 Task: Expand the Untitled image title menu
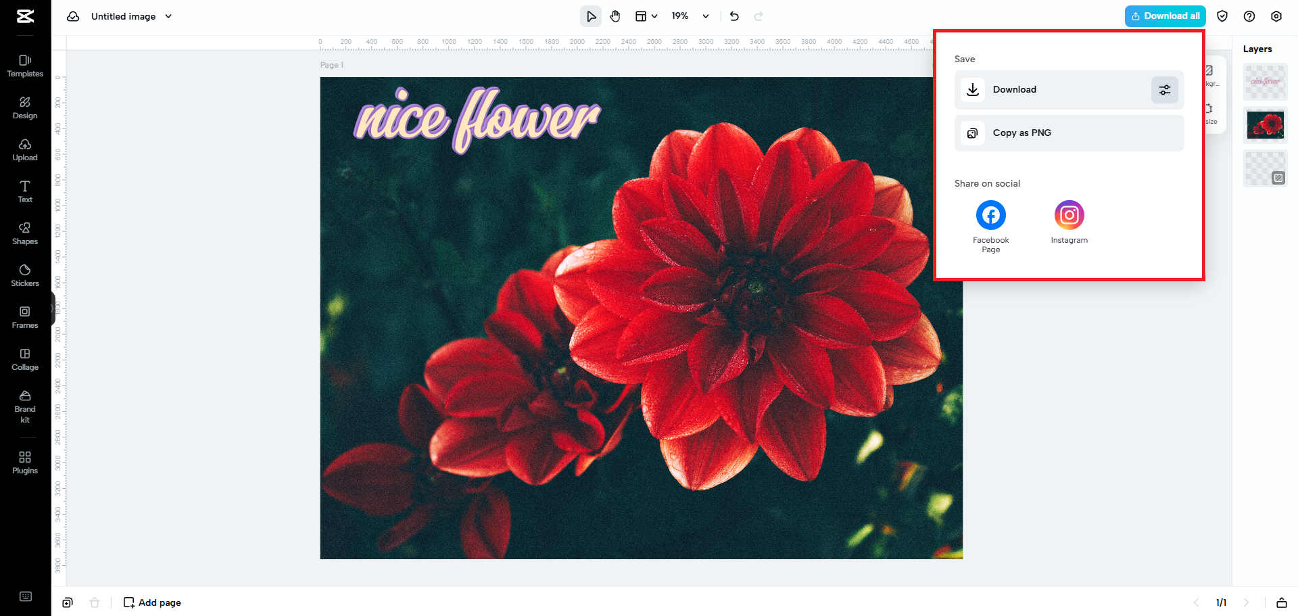[x=168, y=16]
